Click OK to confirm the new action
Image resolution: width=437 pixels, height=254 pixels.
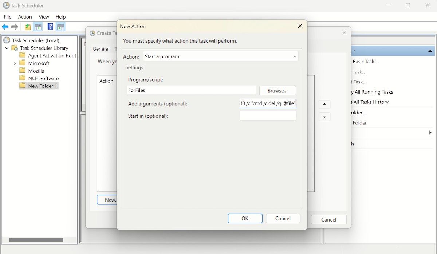coord(245,218)
